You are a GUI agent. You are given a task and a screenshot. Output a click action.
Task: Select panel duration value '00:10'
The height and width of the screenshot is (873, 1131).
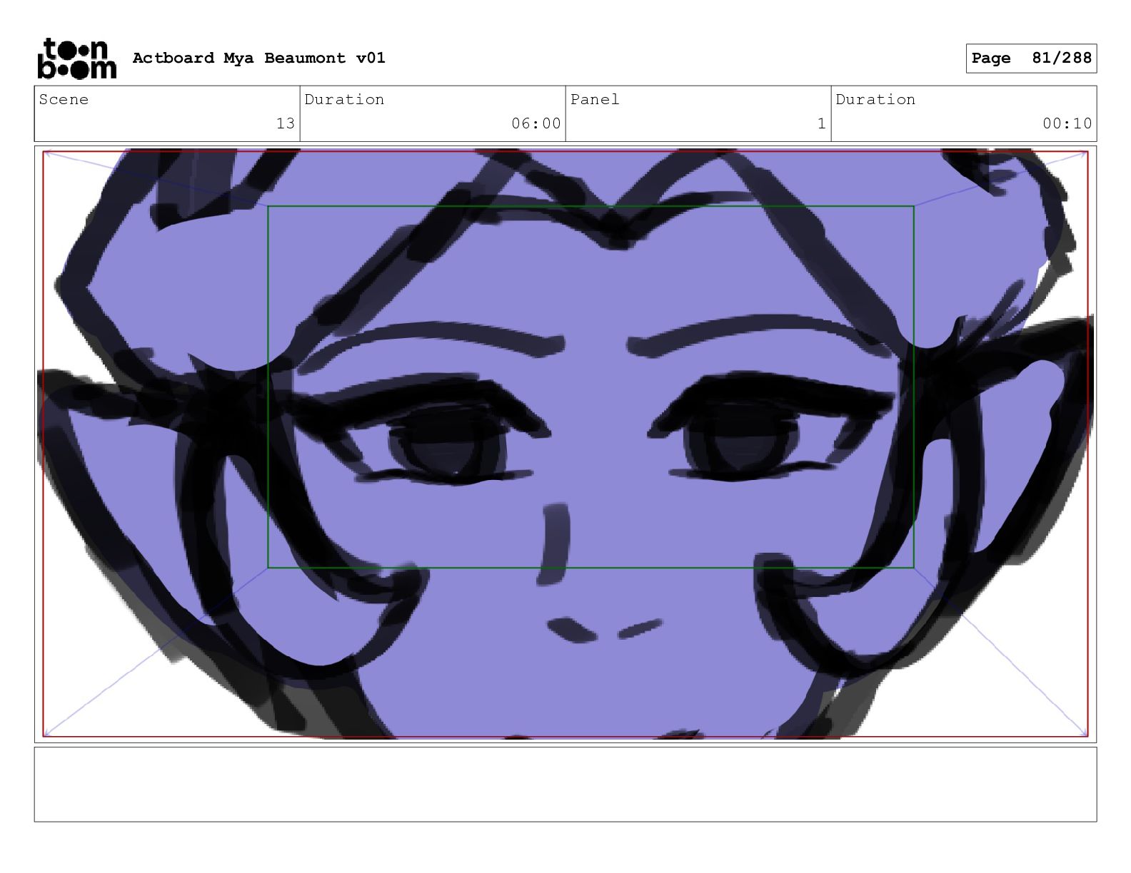1067,123
